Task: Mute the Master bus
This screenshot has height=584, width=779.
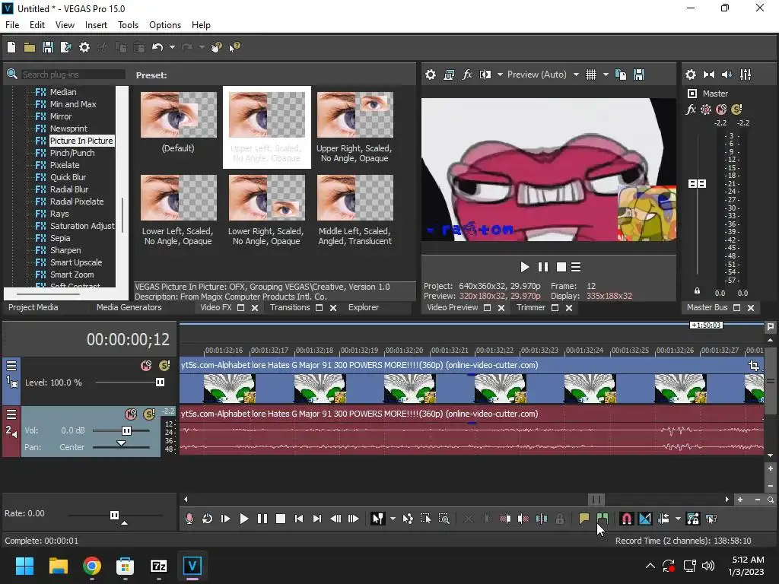Action: click(721, 109)
